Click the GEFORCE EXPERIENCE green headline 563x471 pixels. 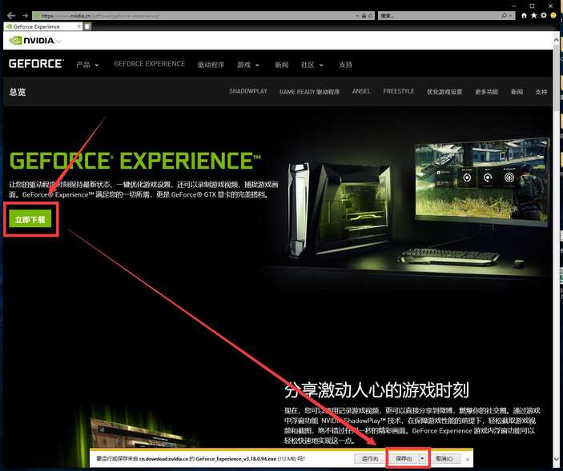point(135,161)
